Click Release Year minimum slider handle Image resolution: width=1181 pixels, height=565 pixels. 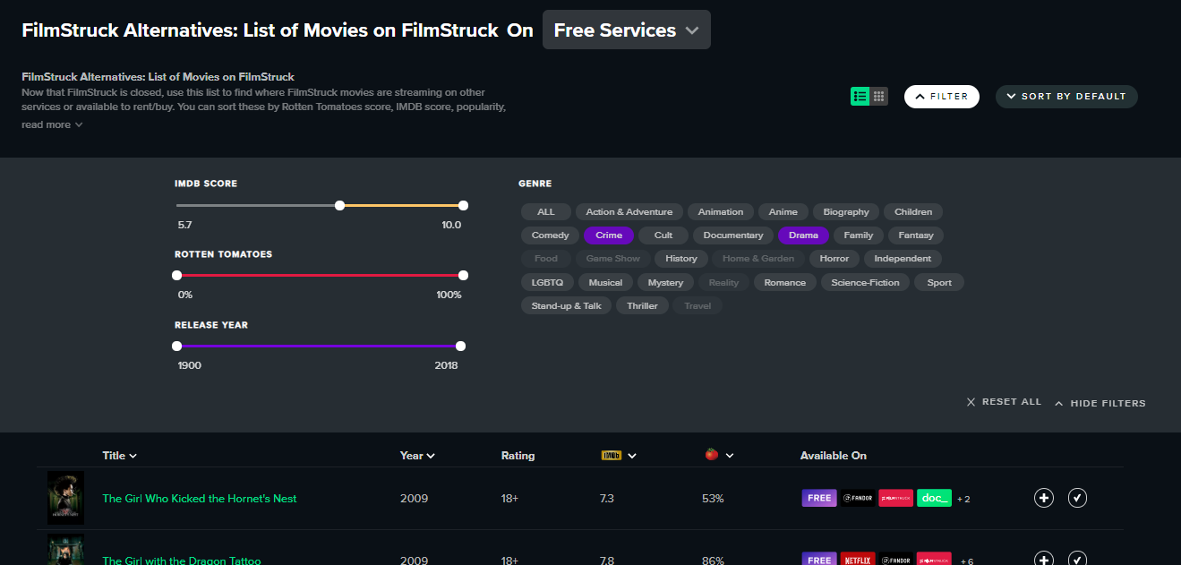(x=176, y=346)
